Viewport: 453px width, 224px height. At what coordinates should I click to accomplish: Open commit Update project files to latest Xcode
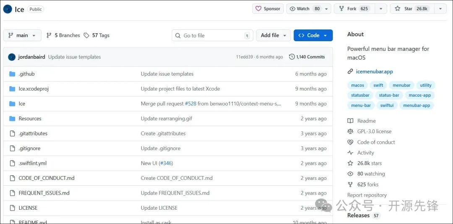coord(180,89)
